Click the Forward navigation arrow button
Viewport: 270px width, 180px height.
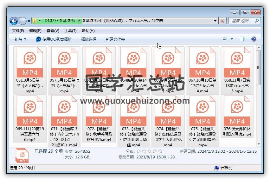[x=22, y=21]
